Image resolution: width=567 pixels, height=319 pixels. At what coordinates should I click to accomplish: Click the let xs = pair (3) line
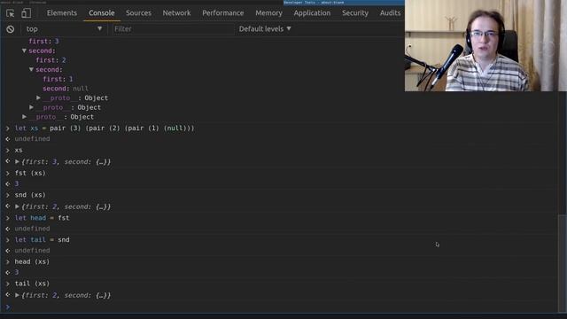[105, 128]
